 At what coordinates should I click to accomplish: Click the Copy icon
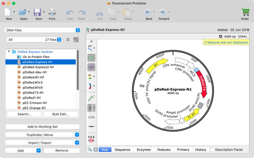112,12
